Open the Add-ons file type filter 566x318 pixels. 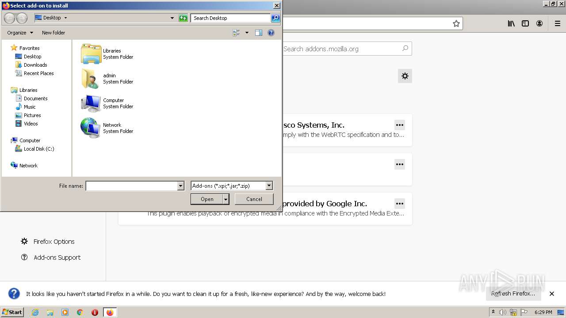(x=232, y=186)
